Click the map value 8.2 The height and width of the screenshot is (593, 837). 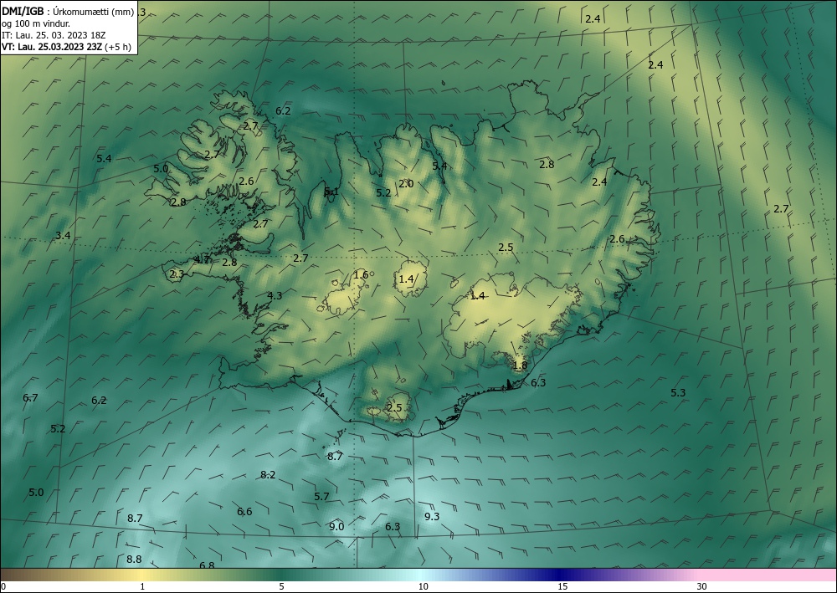point(268,475)
